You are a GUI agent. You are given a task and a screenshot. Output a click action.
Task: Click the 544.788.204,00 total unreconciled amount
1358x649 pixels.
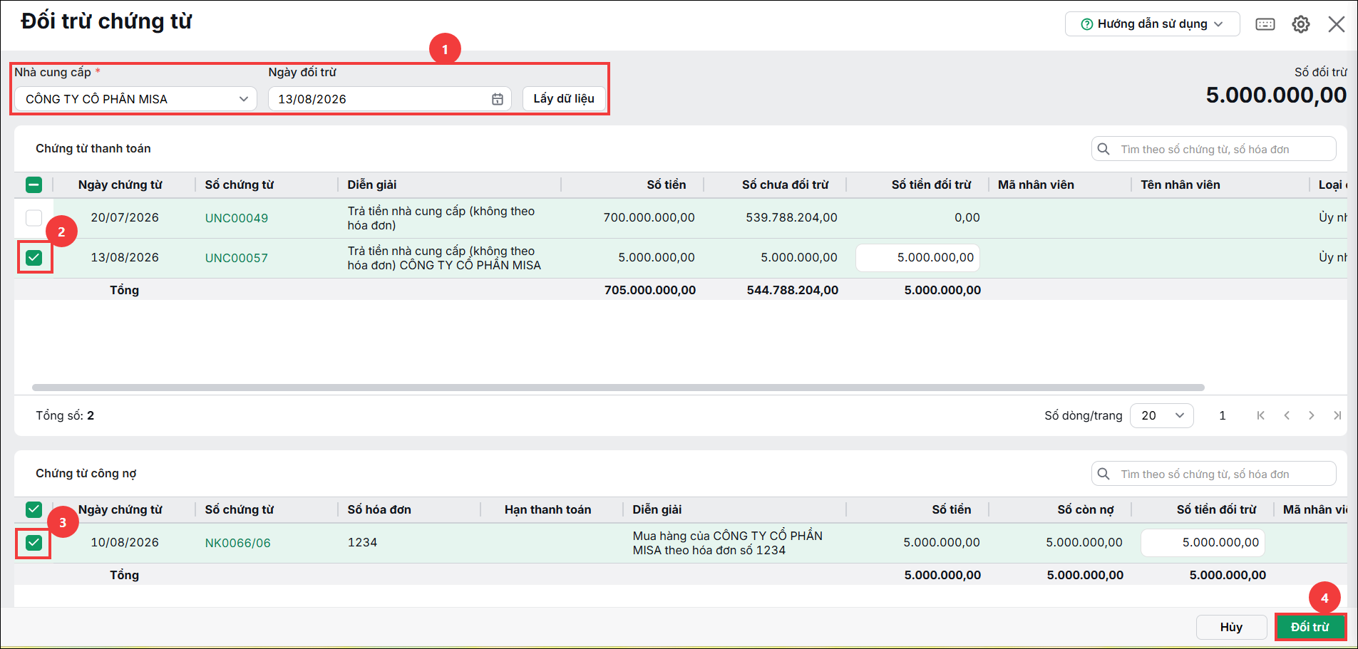[x=793, y=290]
